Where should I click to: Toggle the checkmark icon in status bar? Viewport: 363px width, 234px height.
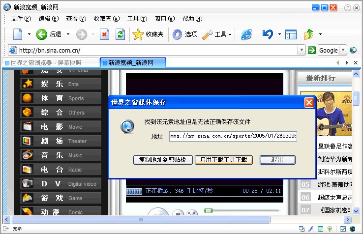[x=343, y=229]
